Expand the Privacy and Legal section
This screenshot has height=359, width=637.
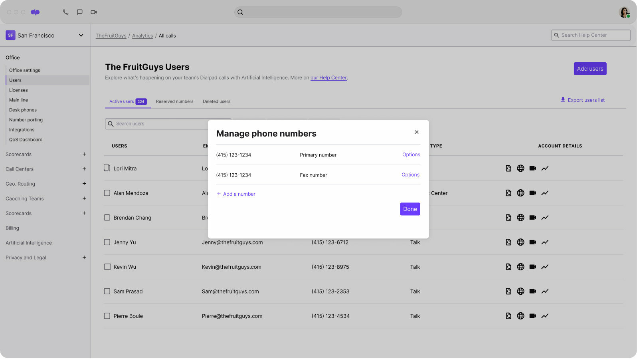tap(84, 258)
